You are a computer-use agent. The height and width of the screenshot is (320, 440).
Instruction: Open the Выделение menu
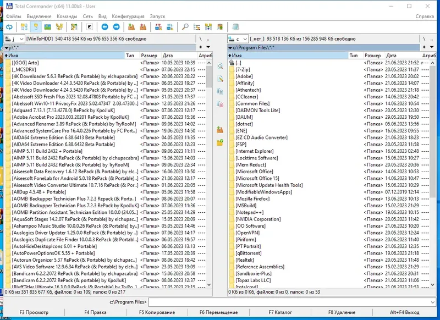pyautogui.click(x=39, y=16)
